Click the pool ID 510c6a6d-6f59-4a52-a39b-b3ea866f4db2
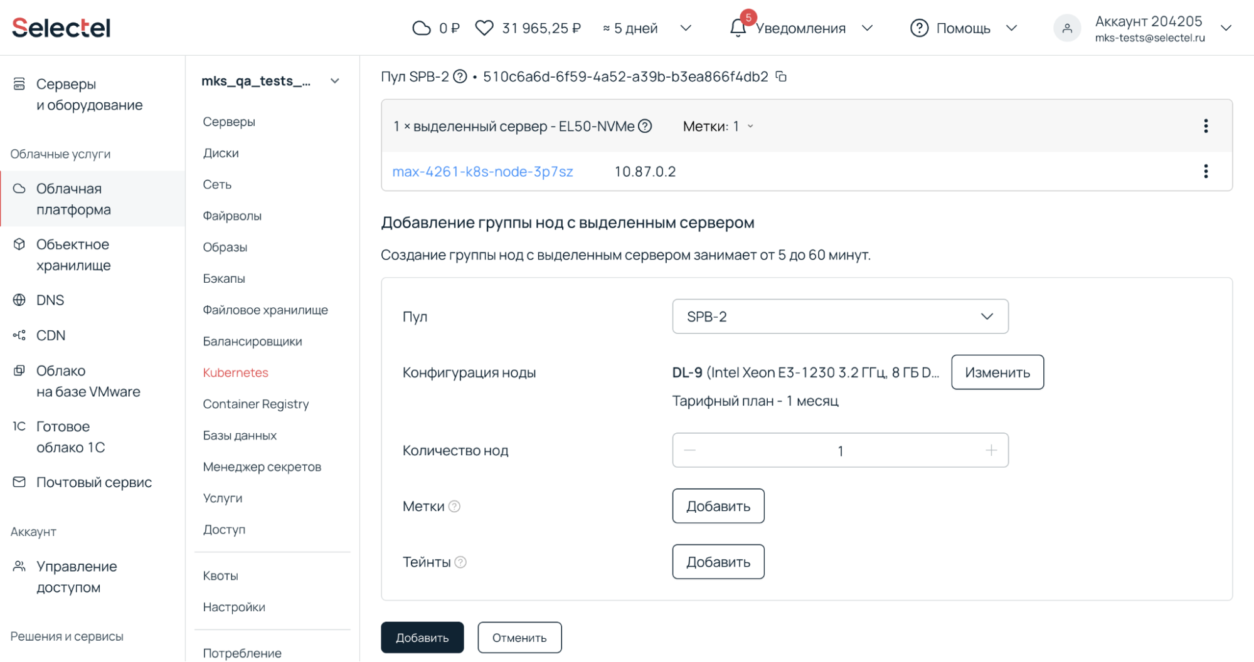Image resolution: width=1254 pixels, height=662 pixels. click(625, 76)
